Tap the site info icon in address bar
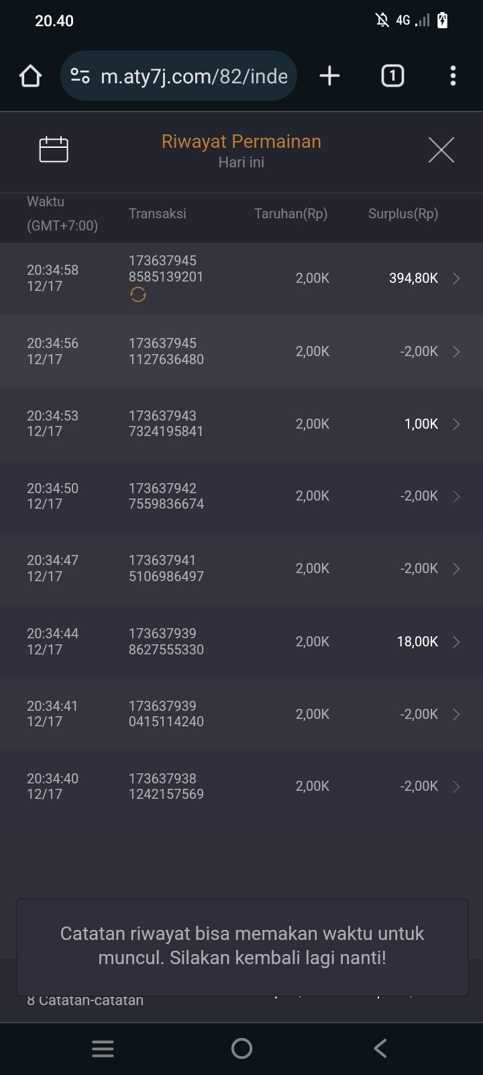Viewport: 483px width, 1075px height. [x=80, y=76]
